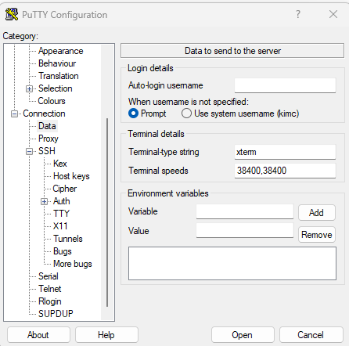Open the Appearance category

[x=60, y=51]
